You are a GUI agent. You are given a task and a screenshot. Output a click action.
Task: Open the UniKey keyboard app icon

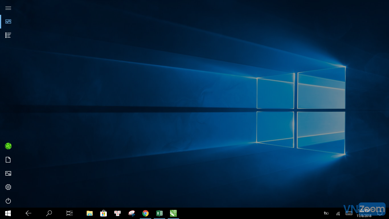[118, 213]
